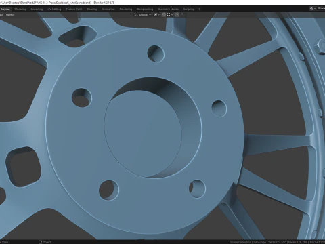This screenshot has width=325, height=244.
Task: Switch to UV Editing workspace
Action: click(x=54, y=9)
